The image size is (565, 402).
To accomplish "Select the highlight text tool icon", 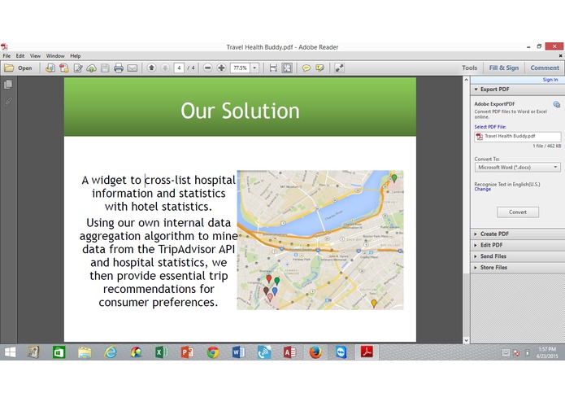I will [x=319, y=68].
